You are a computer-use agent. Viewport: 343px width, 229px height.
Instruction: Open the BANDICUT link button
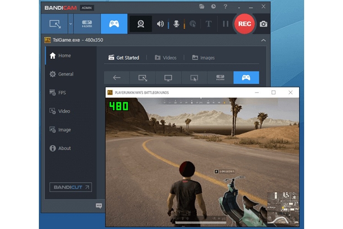pyautogui.click(x=70, y=187)
